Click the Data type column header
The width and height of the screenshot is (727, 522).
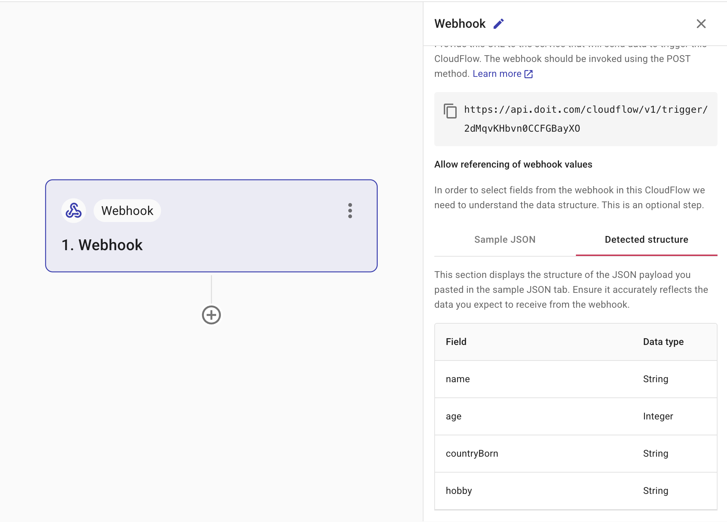663,342
